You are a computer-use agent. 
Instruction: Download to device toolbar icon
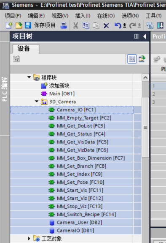pyautogui.click(x=160, y=25)
